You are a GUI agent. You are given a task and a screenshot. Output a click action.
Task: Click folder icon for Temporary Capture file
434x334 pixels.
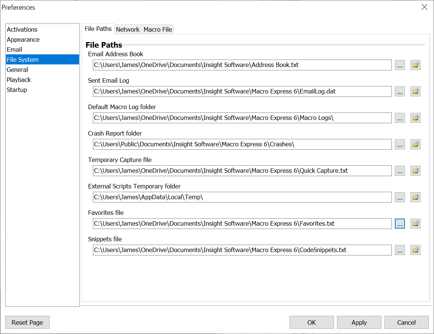[415, 171]
